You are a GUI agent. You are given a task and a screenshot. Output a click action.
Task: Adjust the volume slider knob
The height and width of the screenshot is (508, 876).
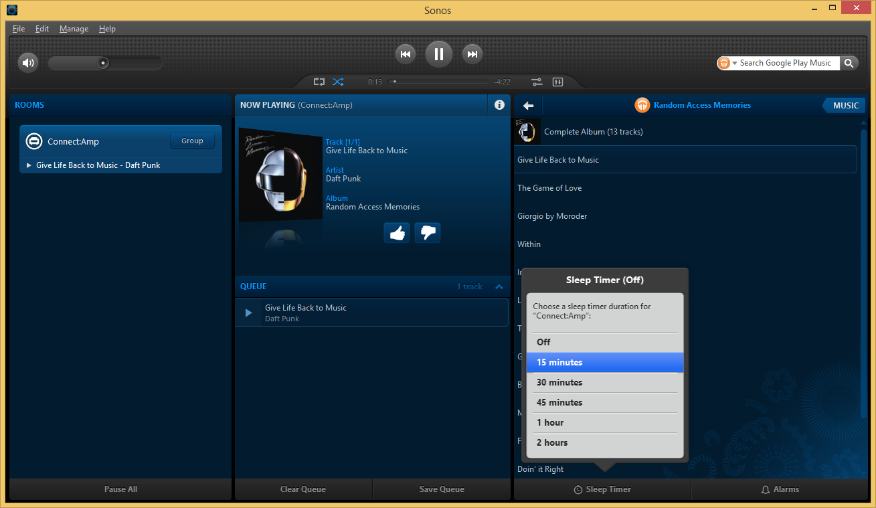coord(103,63)
